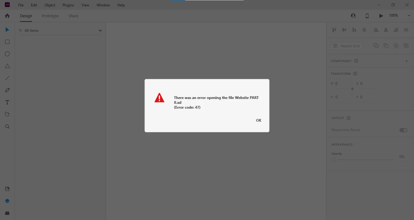Click the Adobe XD logo icon
The height and width of the screenshot is (220, 414).
7,5
